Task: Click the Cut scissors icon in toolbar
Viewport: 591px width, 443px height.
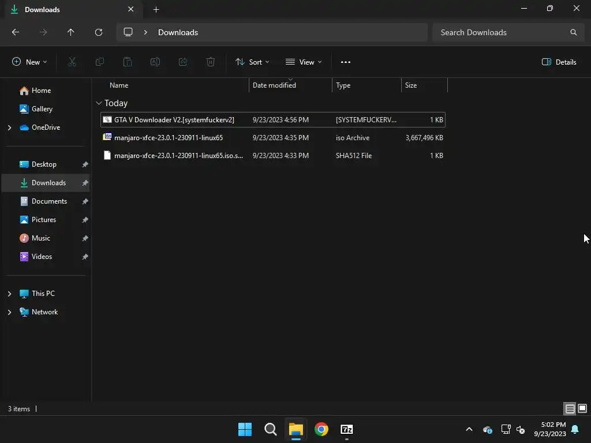Action: point(72,62)
